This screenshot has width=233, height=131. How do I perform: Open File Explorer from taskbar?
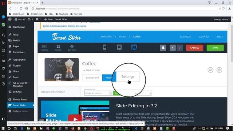point(28,128)
